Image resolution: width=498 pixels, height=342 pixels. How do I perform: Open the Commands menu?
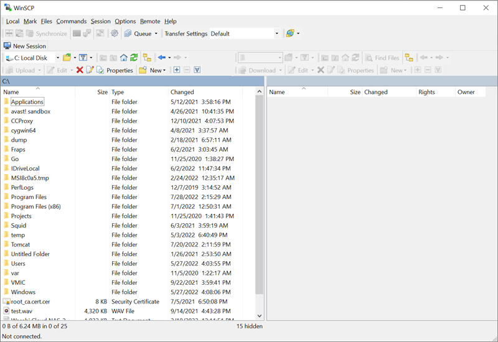(72, 21)
